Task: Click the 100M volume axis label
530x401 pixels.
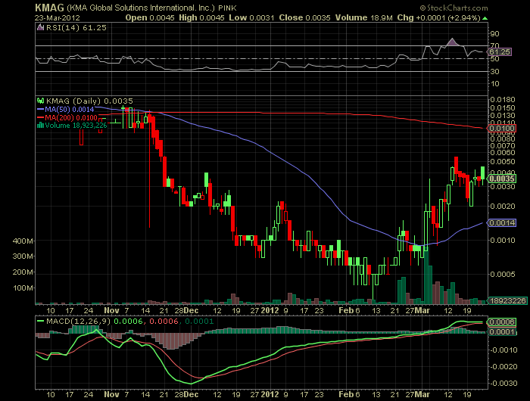Action: [23, 288]
